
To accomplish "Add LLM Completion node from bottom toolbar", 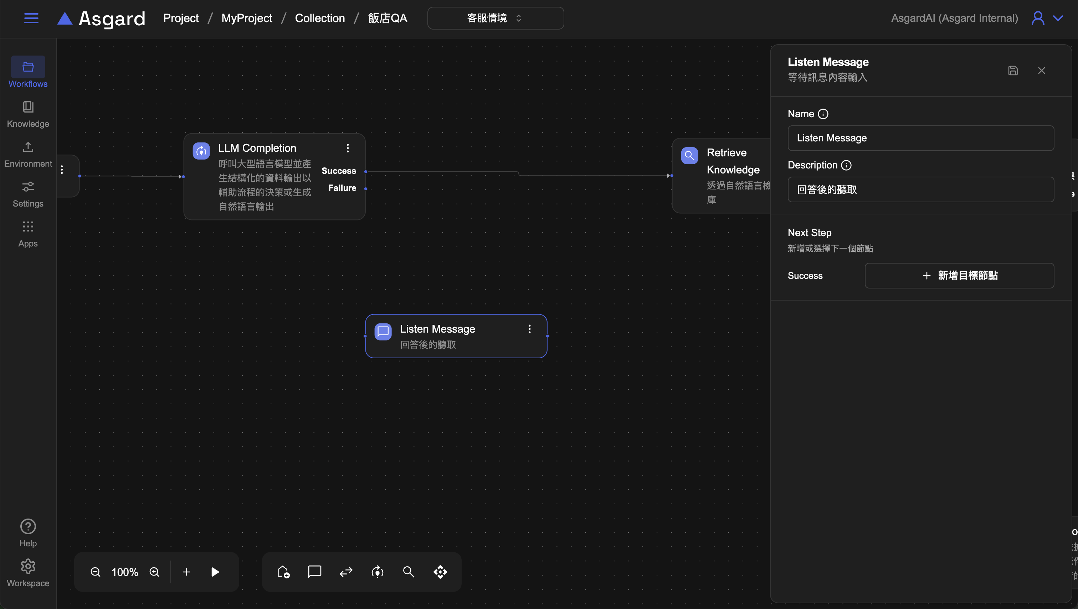I will point(377,572).
